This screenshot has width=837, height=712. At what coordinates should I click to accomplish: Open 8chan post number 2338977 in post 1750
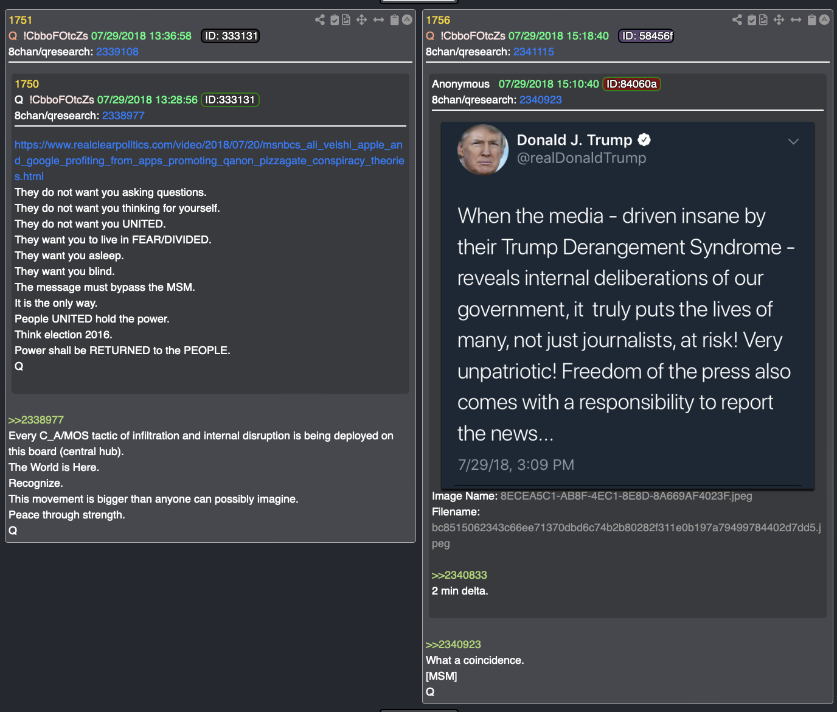click(x=123, y=116)
